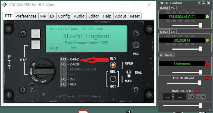This screenshot has height=113, width=213.
Task: Adjust the R-862 volume slider
Action: point(187,25)
